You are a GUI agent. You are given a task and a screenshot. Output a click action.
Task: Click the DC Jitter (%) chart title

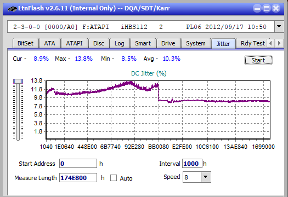pyautogui.click(x=149, y=73)
